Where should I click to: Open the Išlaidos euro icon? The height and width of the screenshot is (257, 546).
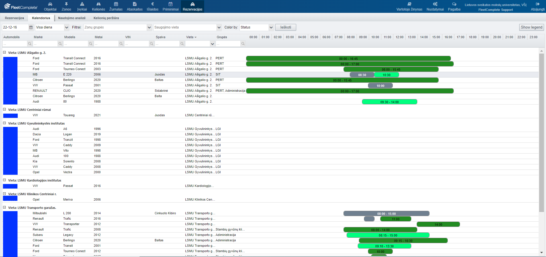coord(153,4)
